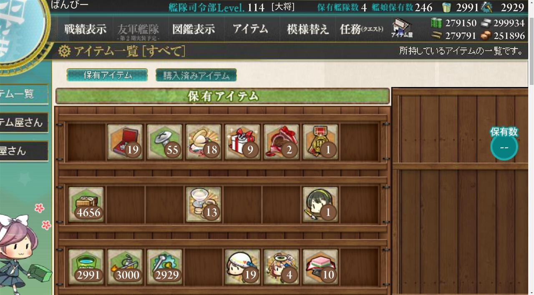534x295 pixels.
Task: Open 任務(クエスト) menu
Action: [361, 30]
